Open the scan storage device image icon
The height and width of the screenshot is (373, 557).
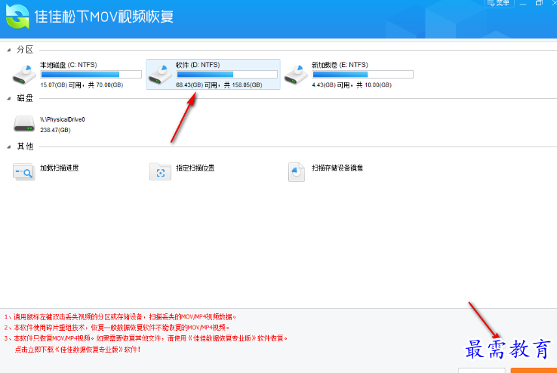click(297, 172)
